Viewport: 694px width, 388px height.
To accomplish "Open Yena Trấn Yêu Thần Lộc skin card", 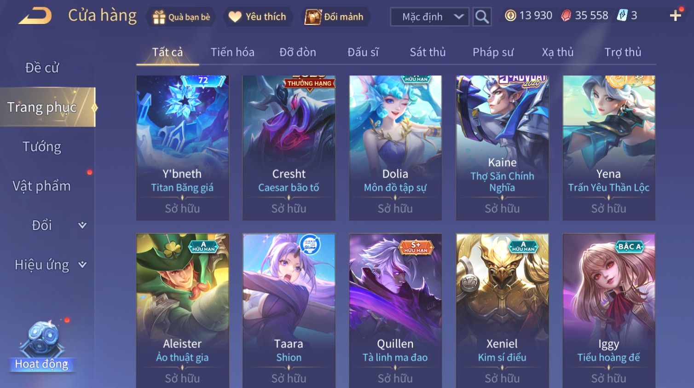I will click(608, 148).
